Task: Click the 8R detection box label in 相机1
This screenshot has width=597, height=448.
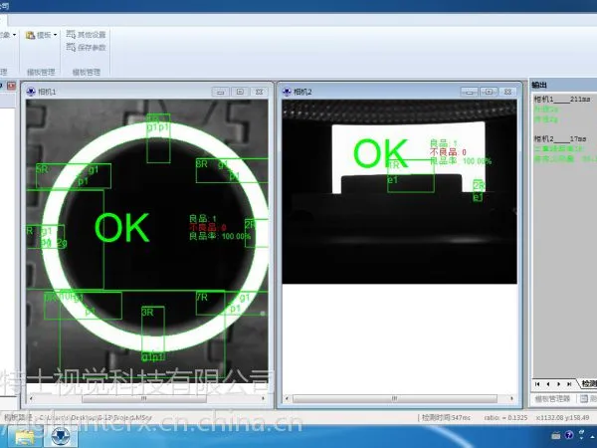Action: pyautogui.click(x=202, y=164)
